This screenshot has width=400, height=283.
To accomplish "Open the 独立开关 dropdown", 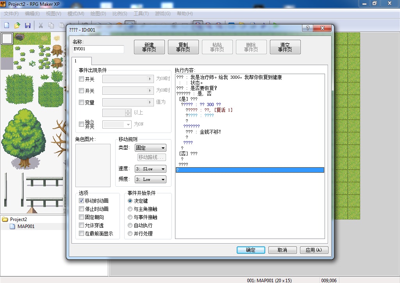I will [117, 124].
